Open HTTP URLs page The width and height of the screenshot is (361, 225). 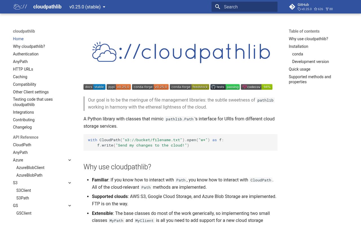(23, 69)
